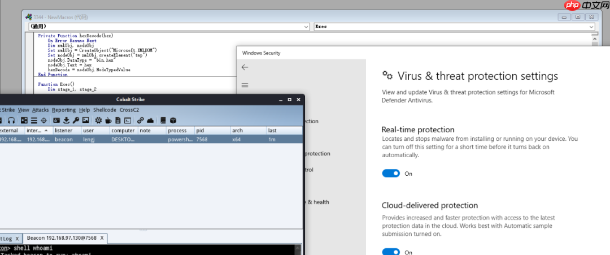Open scripted web delivery terminal icon

click(128, 120)
